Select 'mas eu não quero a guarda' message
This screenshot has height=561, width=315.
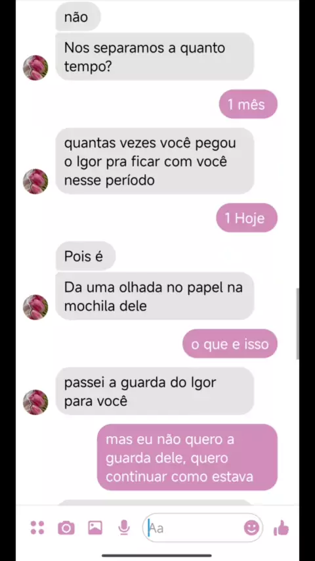pos(187,457)
